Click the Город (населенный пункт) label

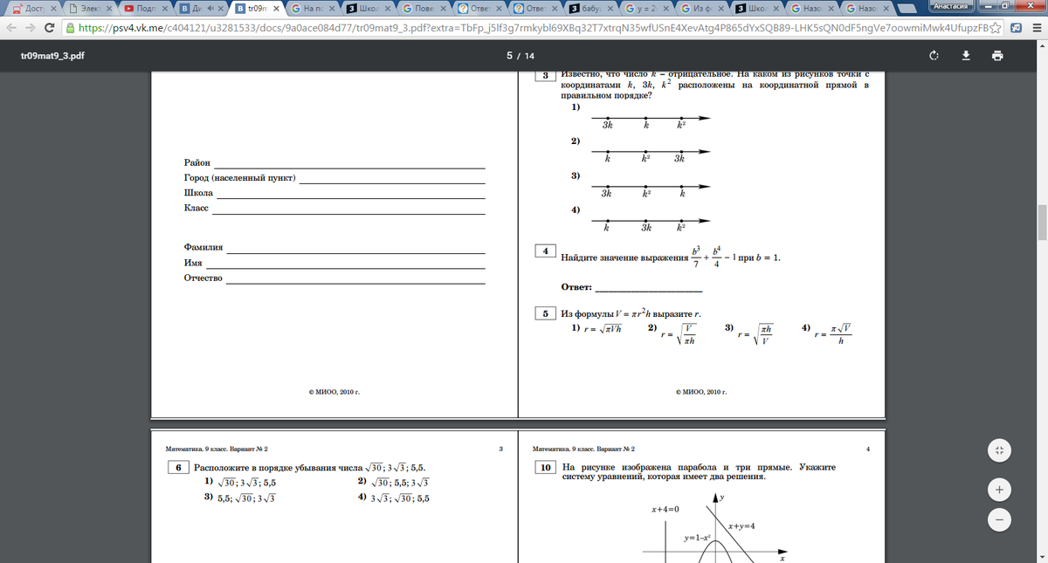click(x=240, y=179)
